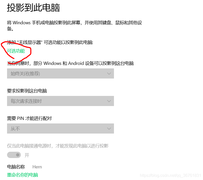Click the 投影到此电脑 page heading
203x180 pixels.
33,8
